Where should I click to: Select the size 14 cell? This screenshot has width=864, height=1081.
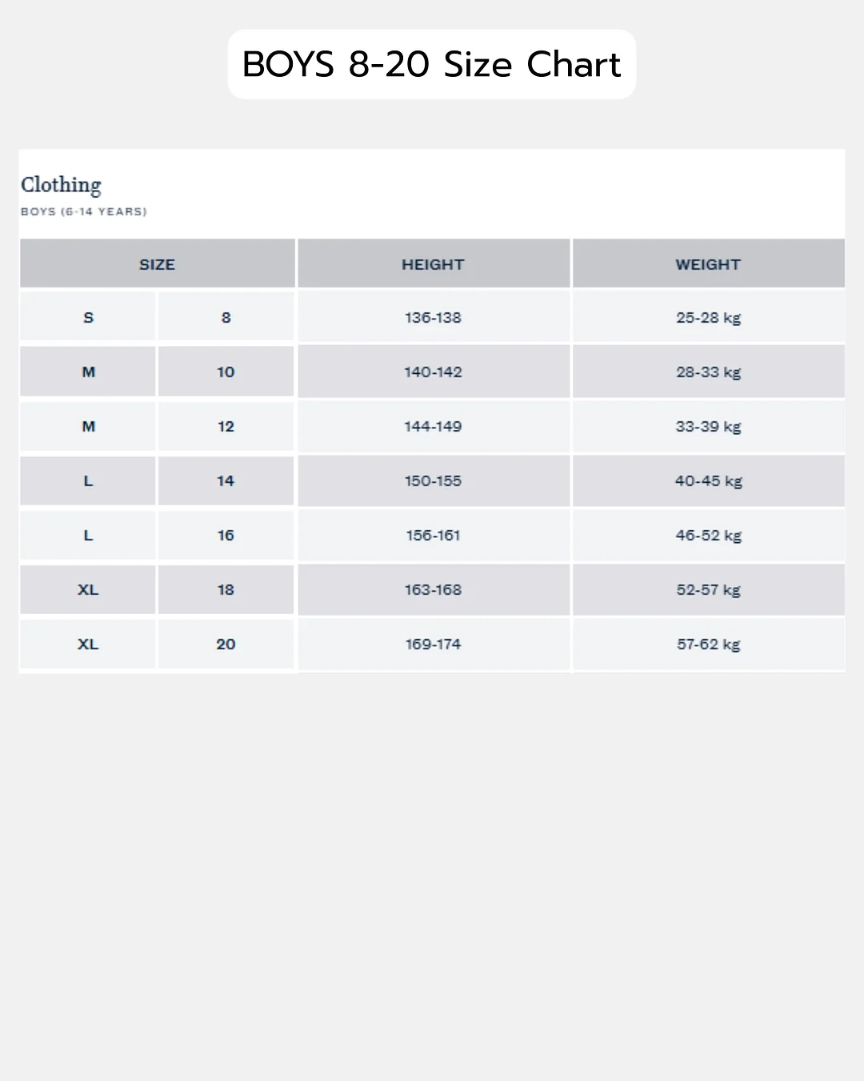pyautogui.click(x=226, y=480)
